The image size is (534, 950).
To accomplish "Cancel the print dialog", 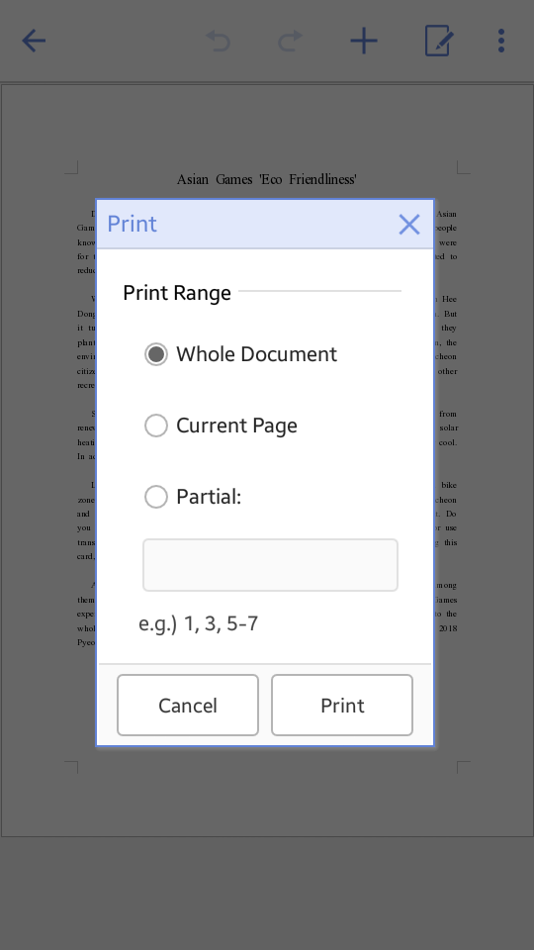I will [188, 706].
